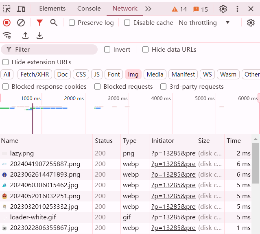Open network conditions wifi icon
260x234 pixels.
click(x=7, y=35)
